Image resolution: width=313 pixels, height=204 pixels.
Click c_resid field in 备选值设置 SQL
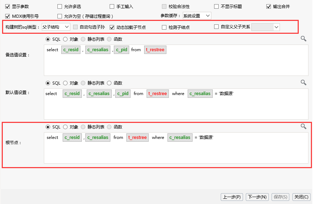(x=71, y=50)
